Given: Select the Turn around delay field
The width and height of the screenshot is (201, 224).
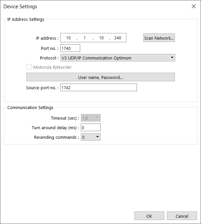Looking at the screenshot, I should click(x=91, y=128).
